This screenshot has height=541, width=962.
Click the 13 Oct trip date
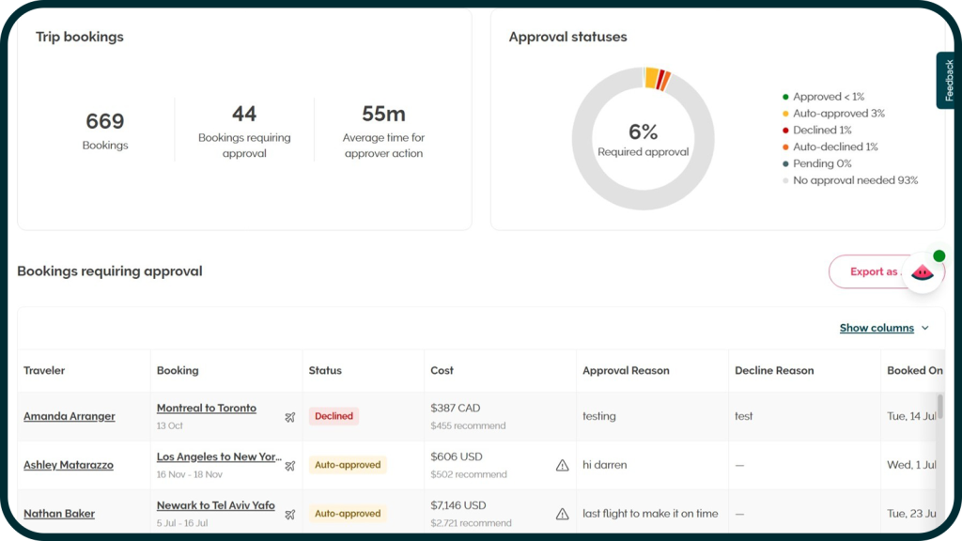(x=170, y=425)
